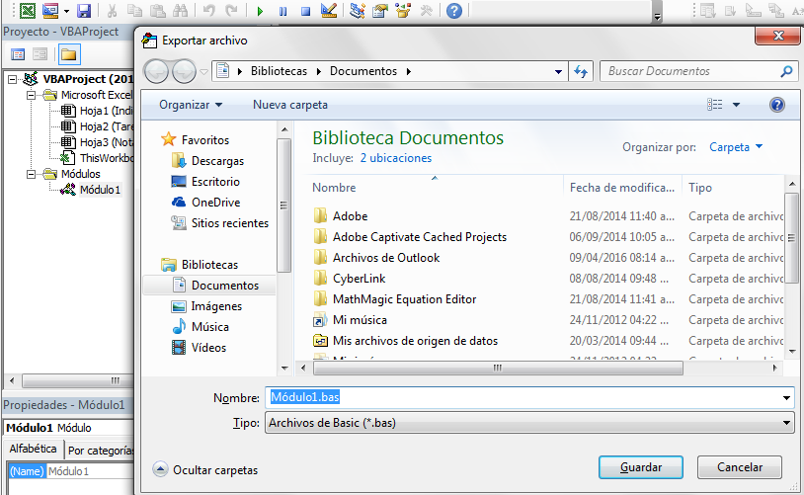Click View Object icon in Project panel
The height and width of the screenshot is (495, 804).
[x=40, y=54]
